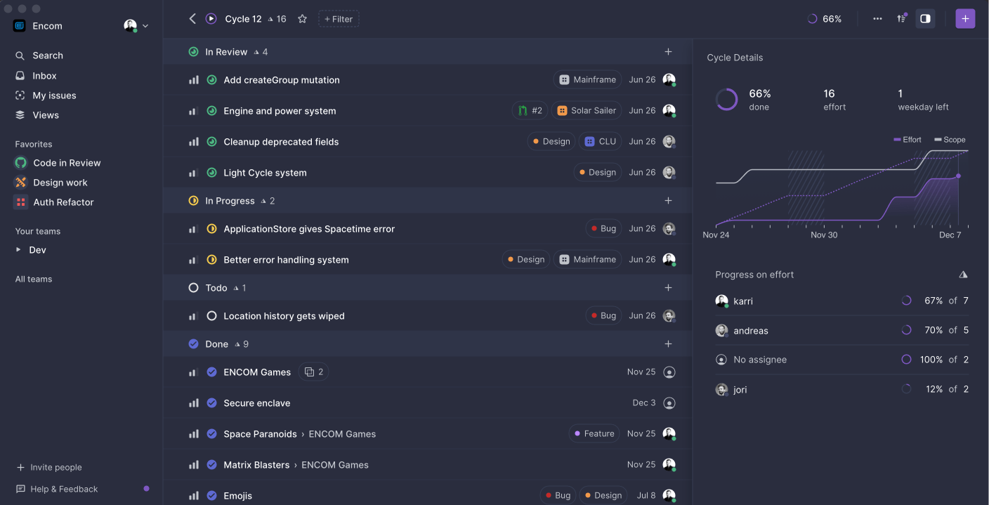Screen dimensions: 989x505
Task: Open the Inbox
Action: pos(43,75)
